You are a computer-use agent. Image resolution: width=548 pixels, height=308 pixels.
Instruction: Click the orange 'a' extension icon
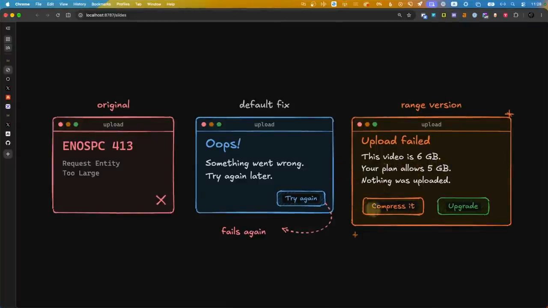[464, 15]
